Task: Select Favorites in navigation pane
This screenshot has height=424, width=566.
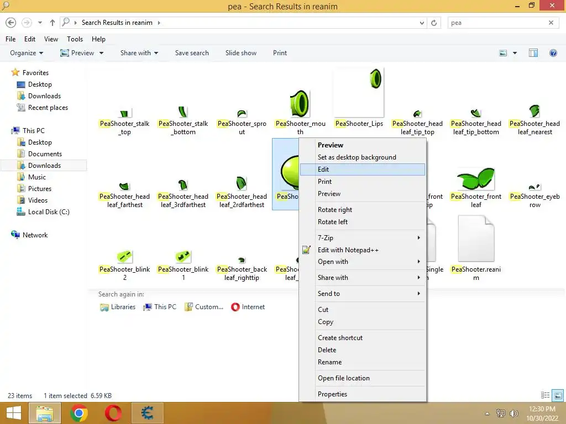Action: 35,73
